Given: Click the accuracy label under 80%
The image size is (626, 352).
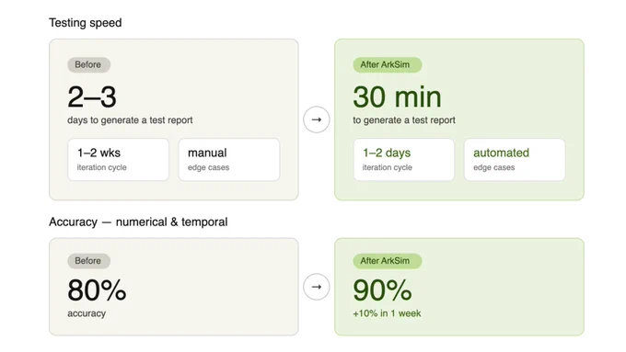Looking at the screenshot, I should point(87,313).
